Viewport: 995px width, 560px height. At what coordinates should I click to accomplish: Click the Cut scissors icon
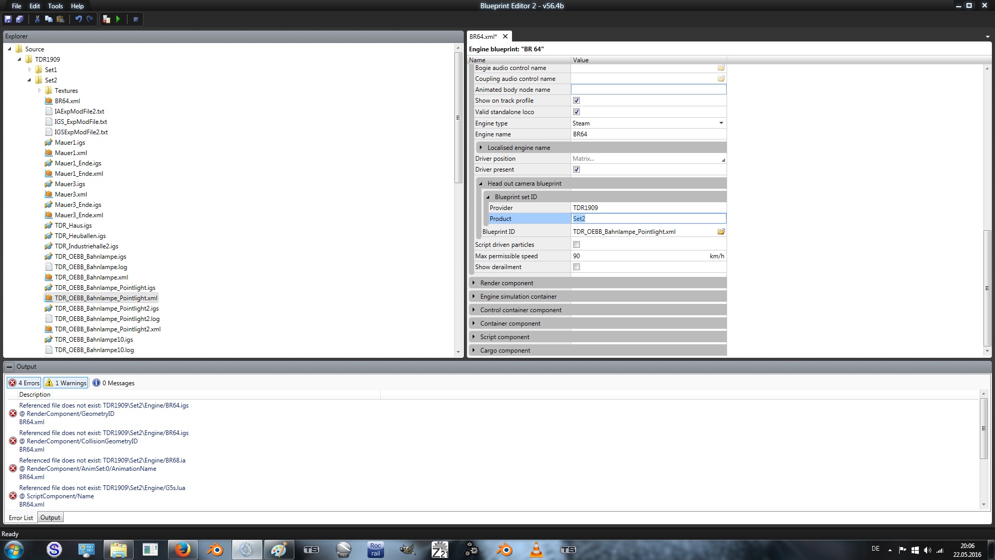37,19
